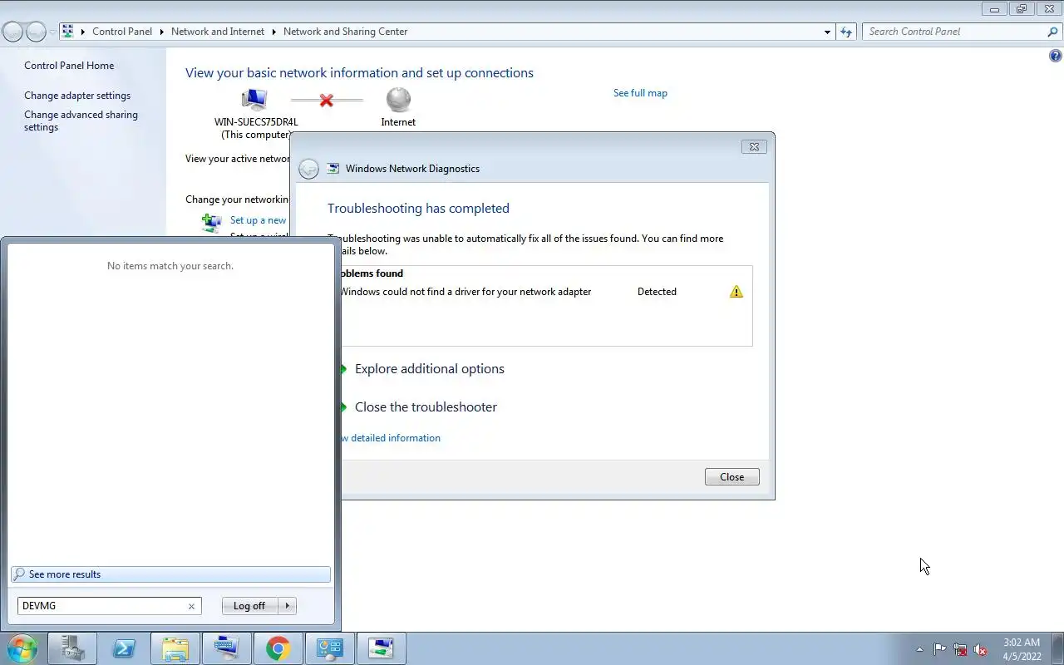Click the red X connection problem
The width and height of the screenshot is (1064, 665).
(326, 100)
